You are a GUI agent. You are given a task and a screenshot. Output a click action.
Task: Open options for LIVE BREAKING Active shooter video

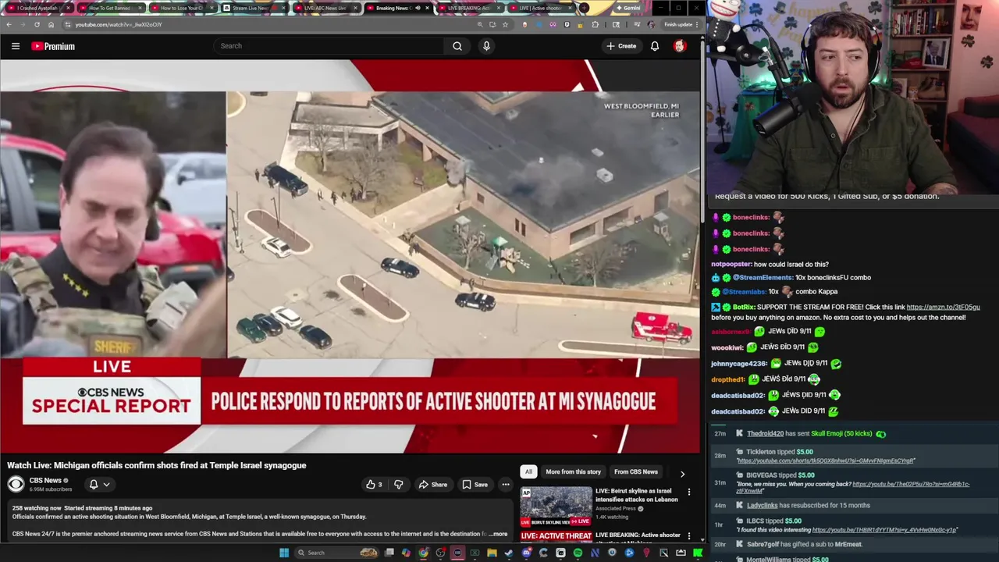coord(688,536)
